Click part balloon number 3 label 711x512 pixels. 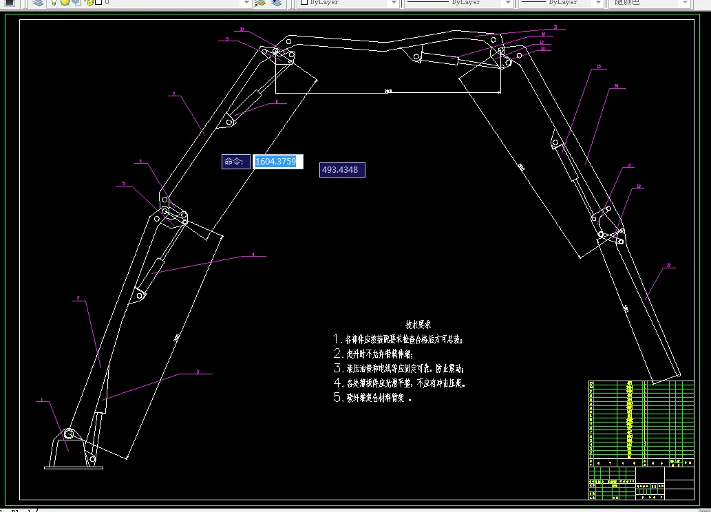pyautogui.click(x=198, y=372)
